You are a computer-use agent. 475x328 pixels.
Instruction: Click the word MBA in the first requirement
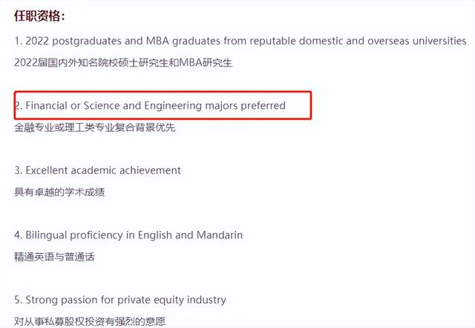(157, 41)
